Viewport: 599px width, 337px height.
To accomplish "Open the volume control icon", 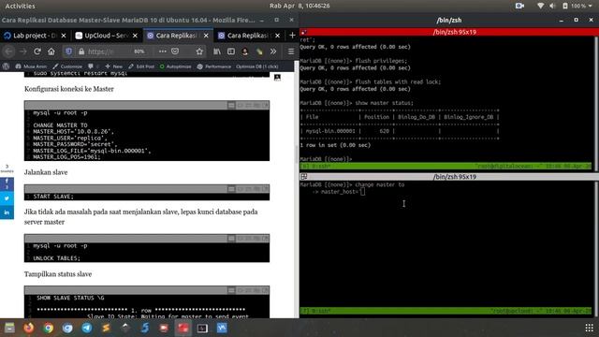I will pos(552,6).
